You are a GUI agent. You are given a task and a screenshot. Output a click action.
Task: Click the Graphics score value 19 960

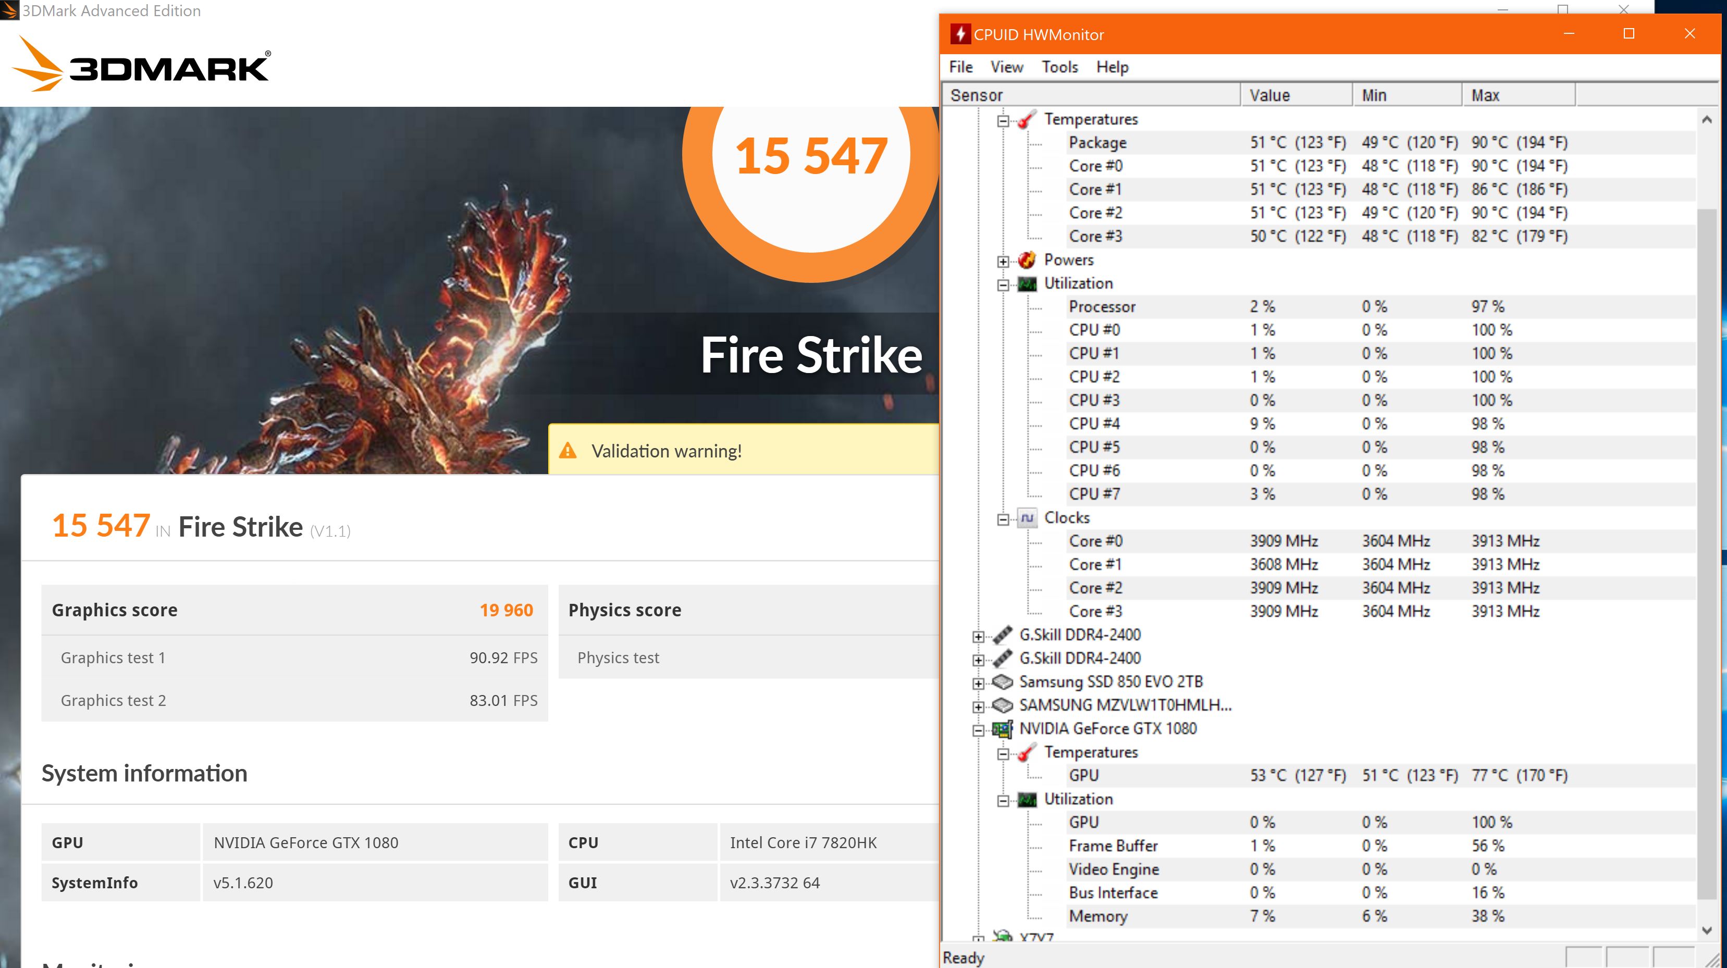506,610
